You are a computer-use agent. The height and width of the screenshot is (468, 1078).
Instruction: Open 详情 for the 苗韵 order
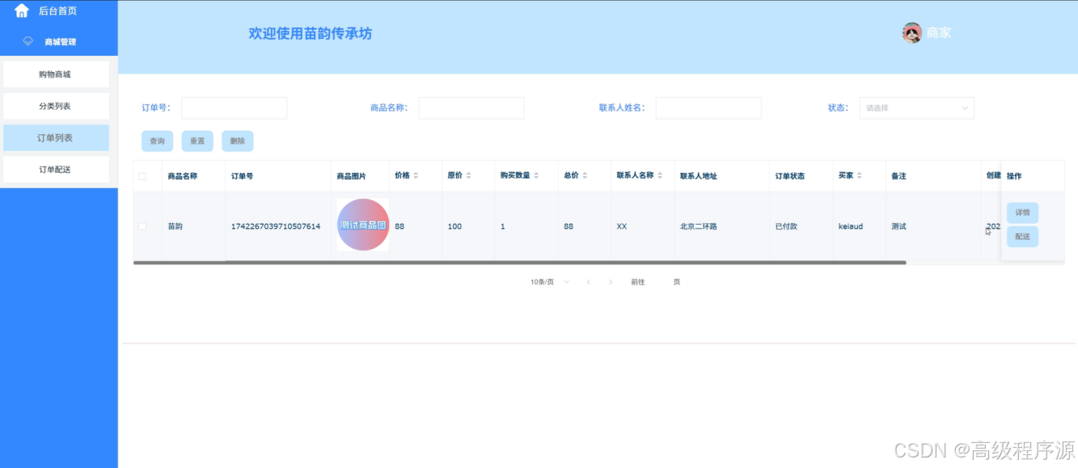tap(1022, 213)
